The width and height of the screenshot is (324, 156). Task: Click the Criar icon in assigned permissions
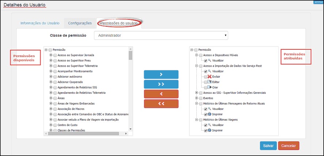click(x=210, y=87)
